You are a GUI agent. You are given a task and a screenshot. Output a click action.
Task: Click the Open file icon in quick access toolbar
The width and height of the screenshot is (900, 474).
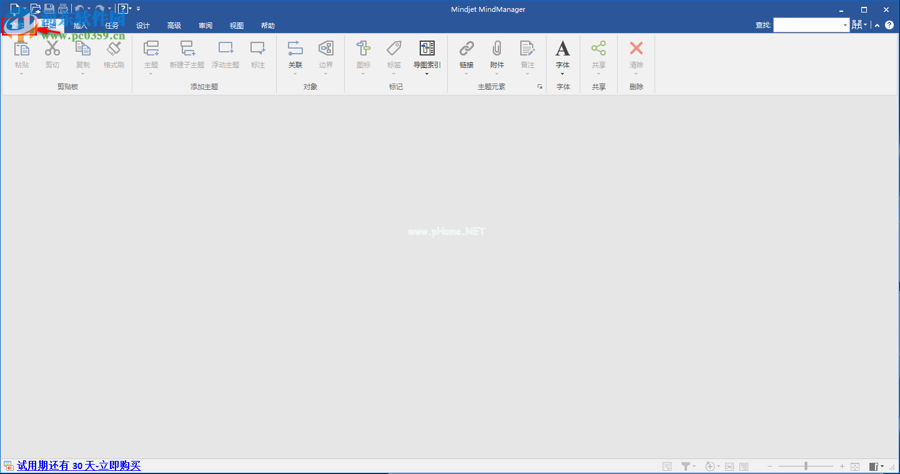[x=36, y=9]
